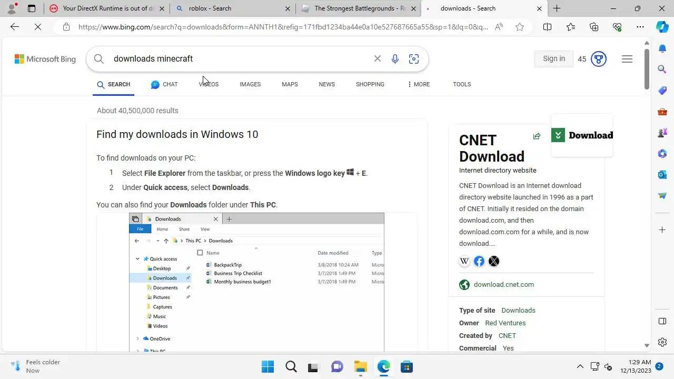
Task: Open CNET X profile icon
Action: tap(494, 261)
